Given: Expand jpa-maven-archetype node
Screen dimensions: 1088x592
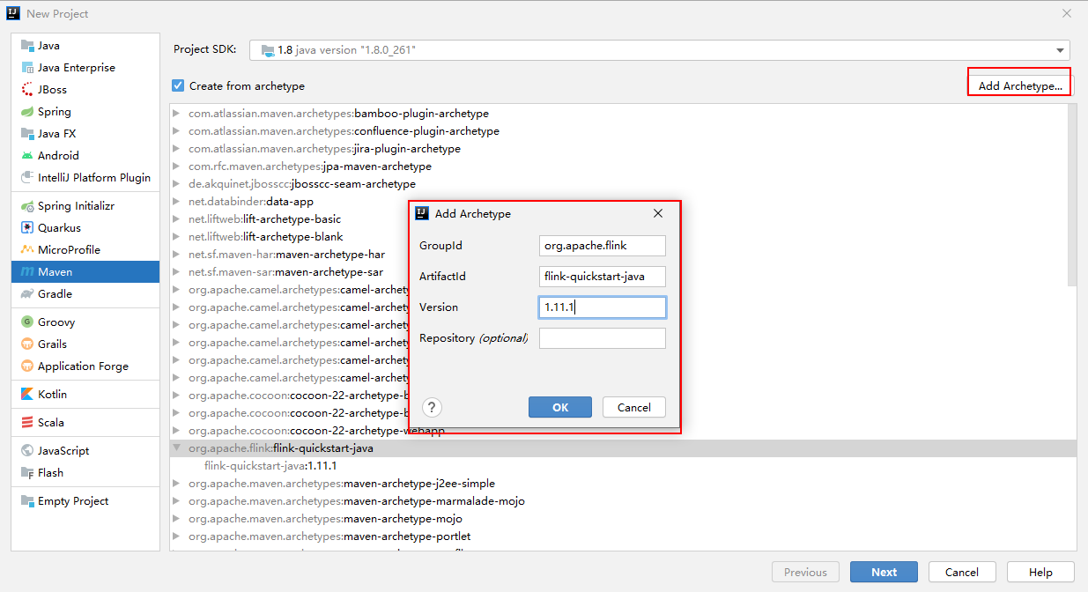Looking at the screenshot, I should tap(177, 166).
